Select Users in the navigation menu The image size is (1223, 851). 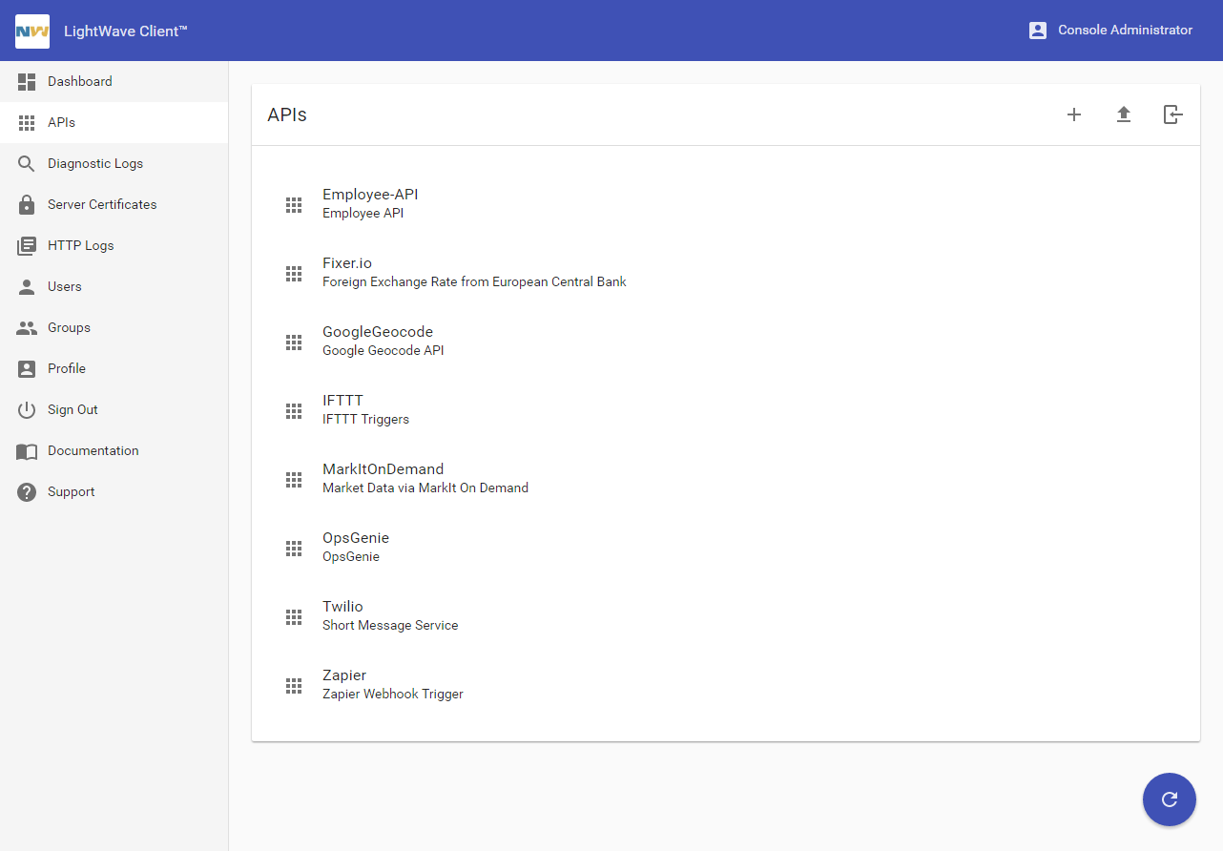(x=65, y=287)
